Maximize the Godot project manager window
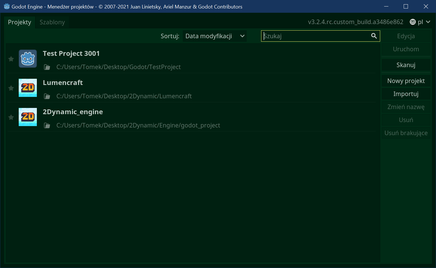The width and height of the screenshot is (436, 268). tap(406, 6)
